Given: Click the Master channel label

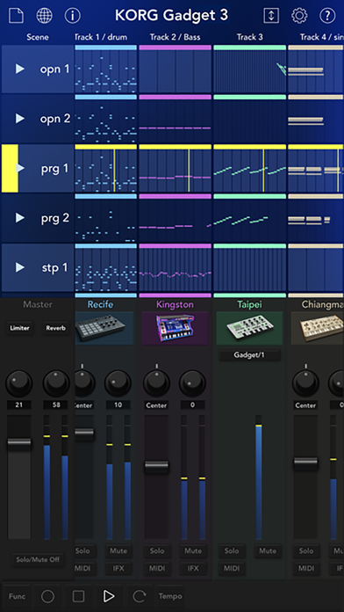Looking at the screenshot, I should 38,304.
